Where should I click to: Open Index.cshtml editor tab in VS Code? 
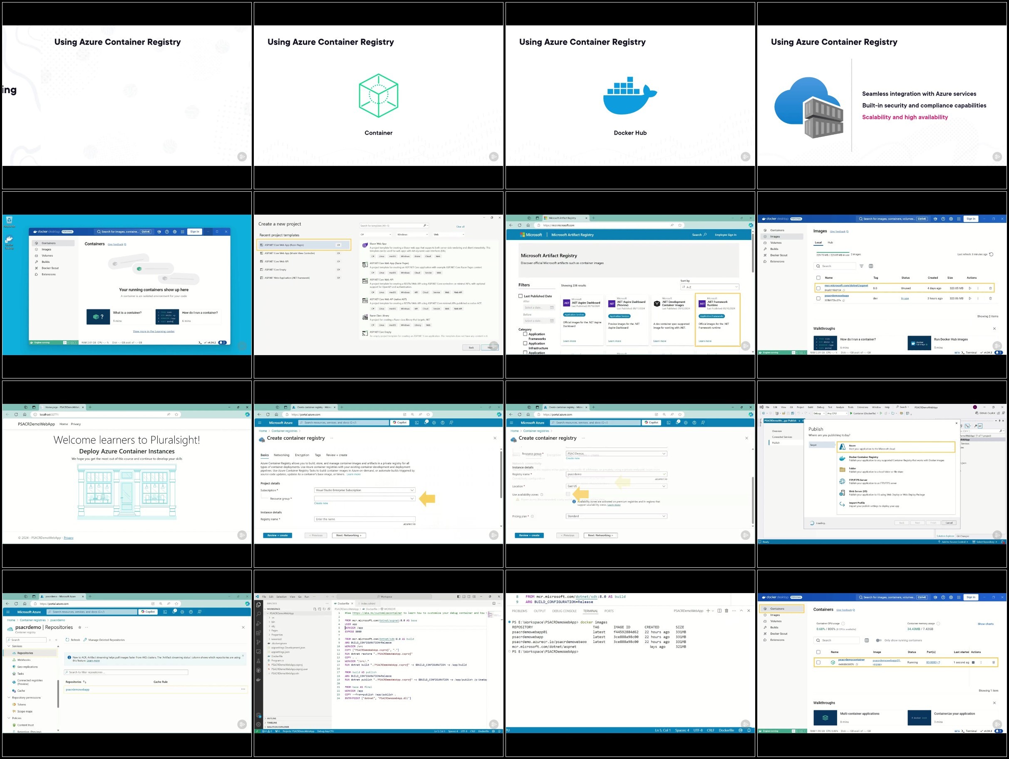coord(368,603)
